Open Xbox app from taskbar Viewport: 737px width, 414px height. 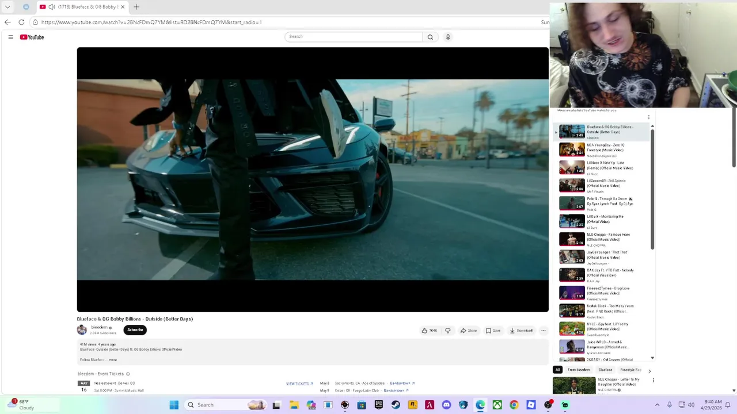click(497, 405)
